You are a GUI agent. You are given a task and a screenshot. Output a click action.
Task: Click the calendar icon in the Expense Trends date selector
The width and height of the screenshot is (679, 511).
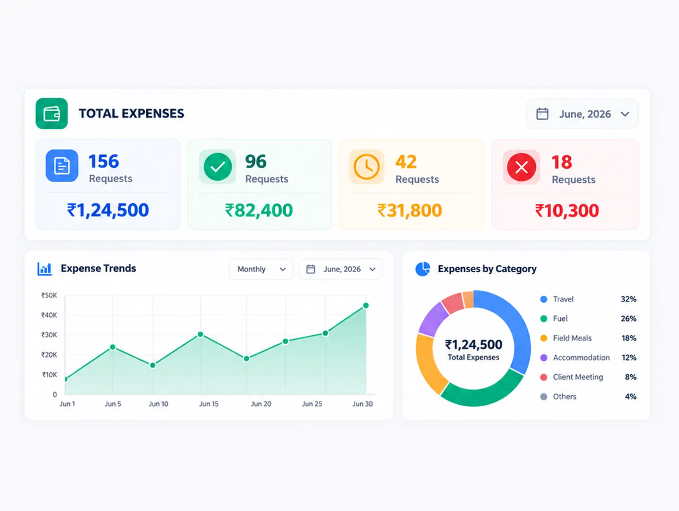(x=311, y=269)
